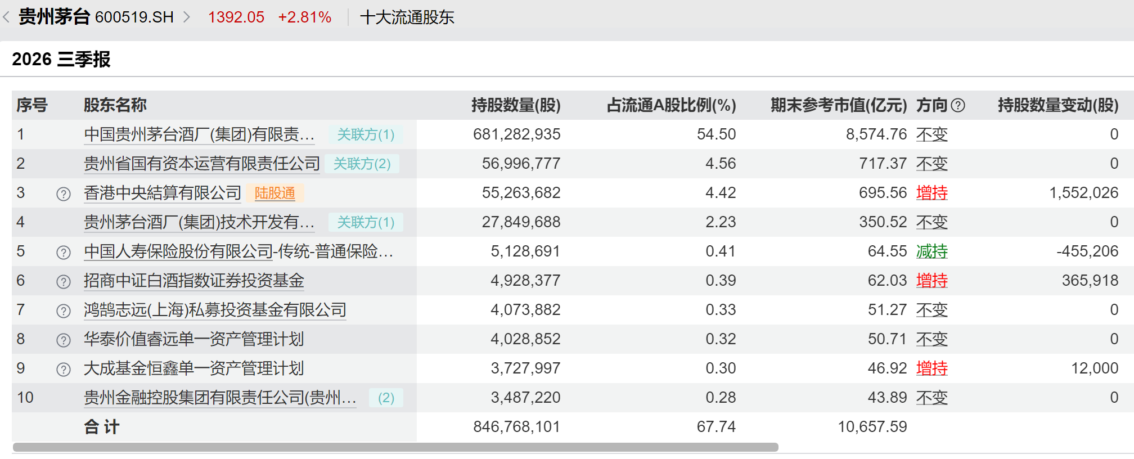Go to next stock with right chevron
This screenshot has height=459, width=1134.
(187, 17)
